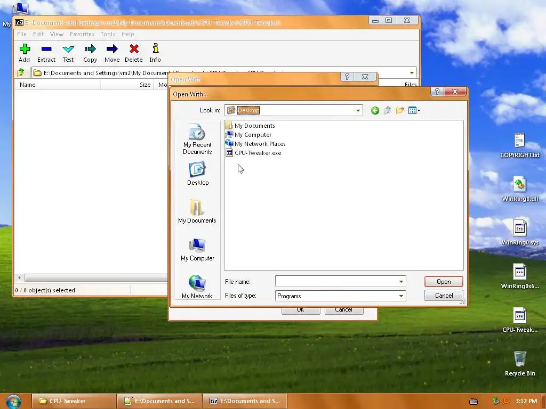The image size is (546, 409).
Task: Click the Start button orb
Action: pos(13,402)
